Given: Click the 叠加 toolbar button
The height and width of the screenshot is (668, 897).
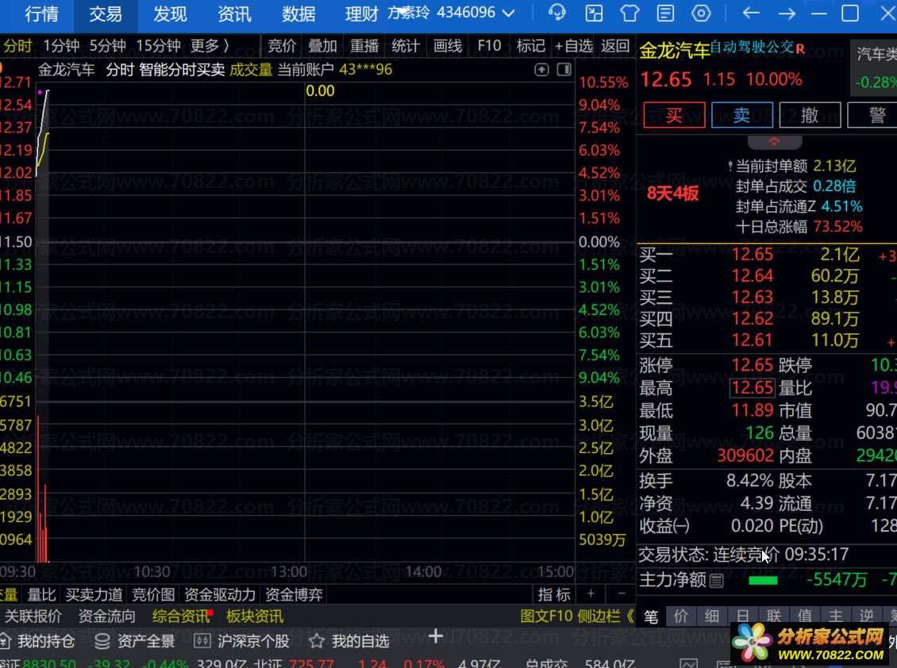Looking at the screenshot, I should point(322,46).
